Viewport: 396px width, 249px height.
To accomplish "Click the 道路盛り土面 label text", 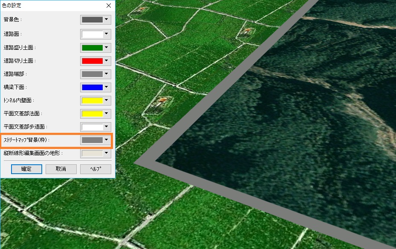I will [20, 47].
